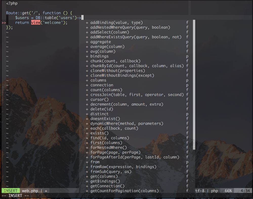Pick count(columns) from the list
Viewport: 253px width, 199px height.
(137, 90)
